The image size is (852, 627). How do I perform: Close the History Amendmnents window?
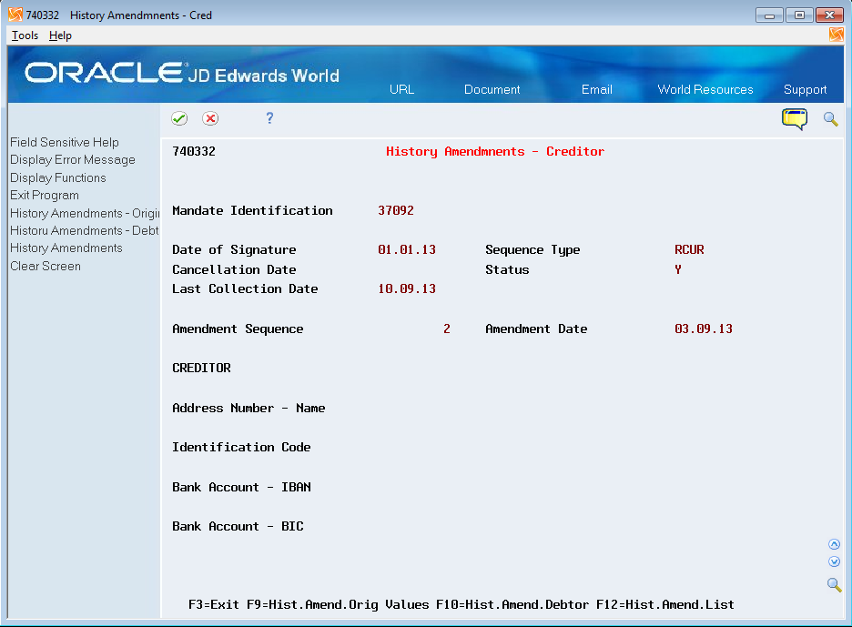(829, 15)
